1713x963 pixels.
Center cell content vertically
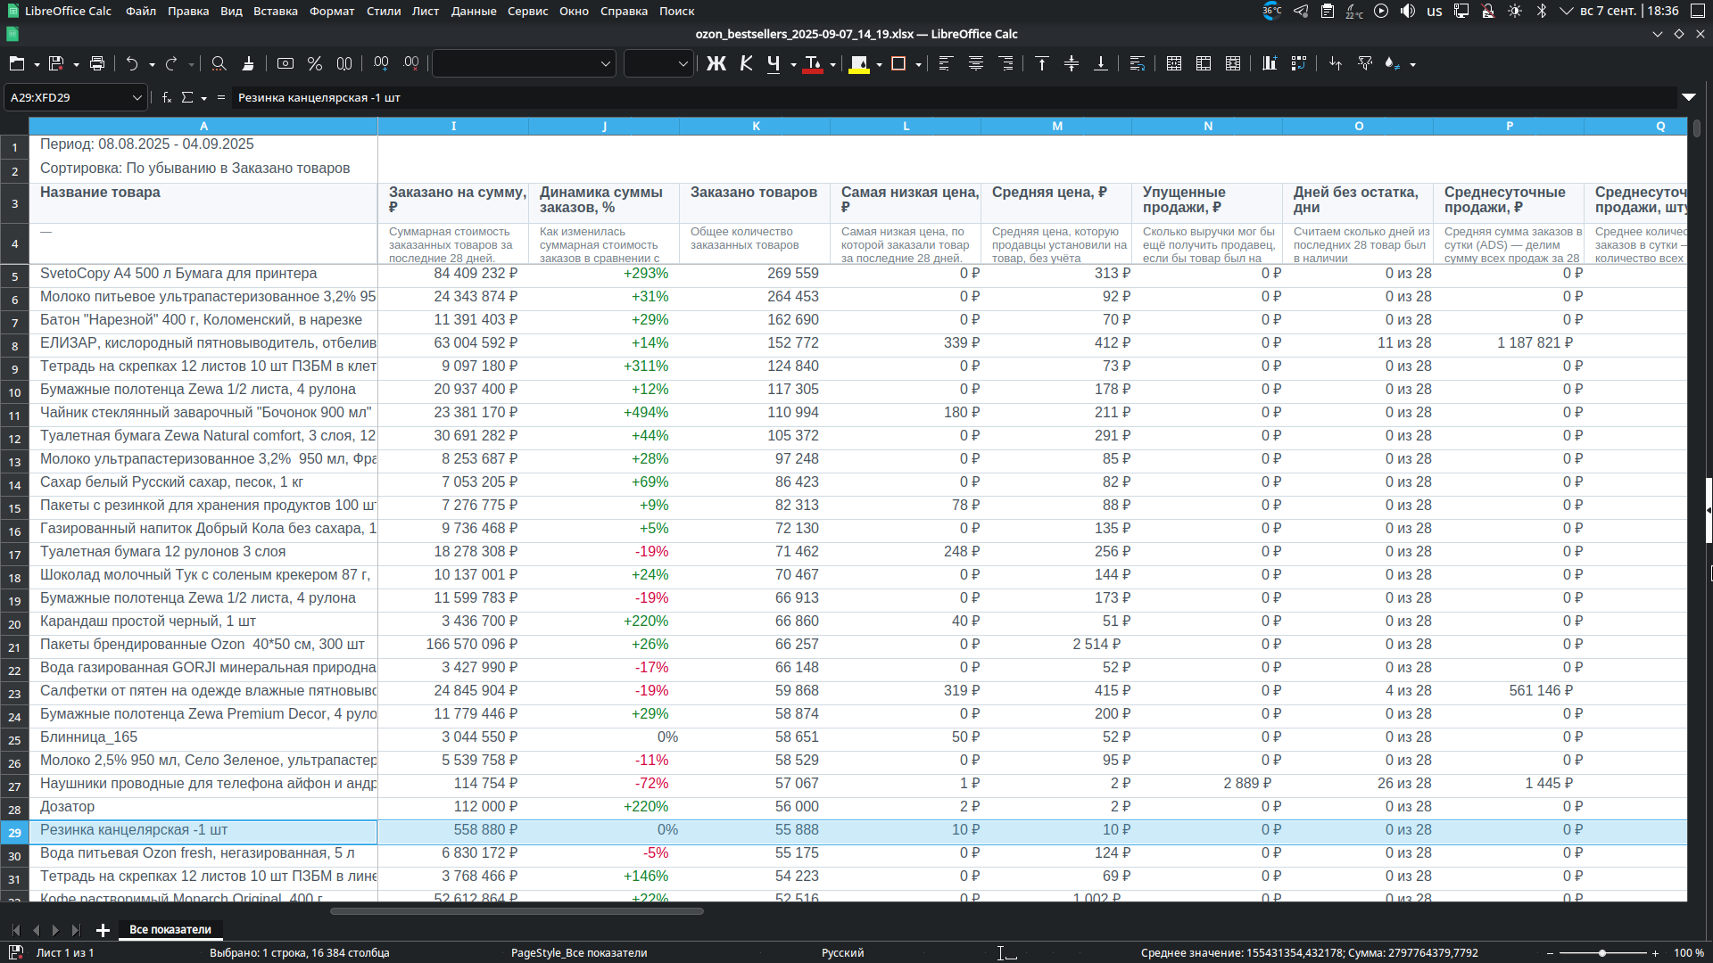click(1072, 63)
